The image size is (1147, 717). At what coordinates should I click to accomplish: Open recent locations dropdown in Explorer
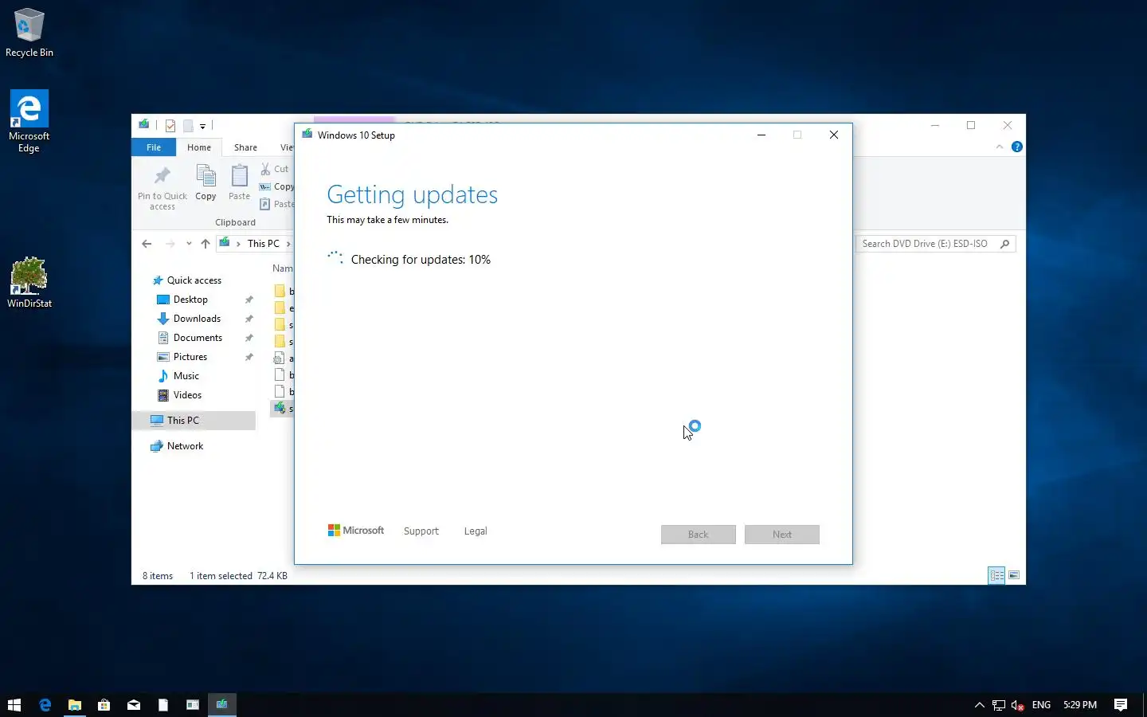point(189,244)
